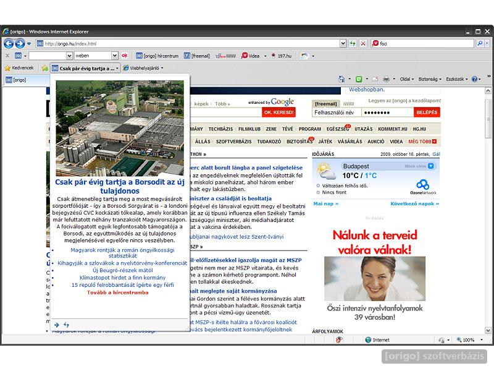Click the Read mail envelope icon
The height and width of the screenshot is (371, 494).
coord(375,79)
